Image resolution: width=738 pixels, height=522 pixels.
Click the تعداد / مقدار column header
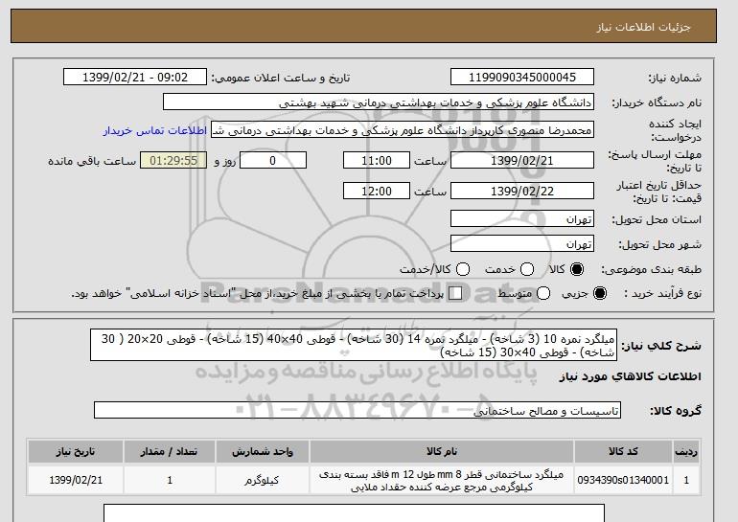170,451
